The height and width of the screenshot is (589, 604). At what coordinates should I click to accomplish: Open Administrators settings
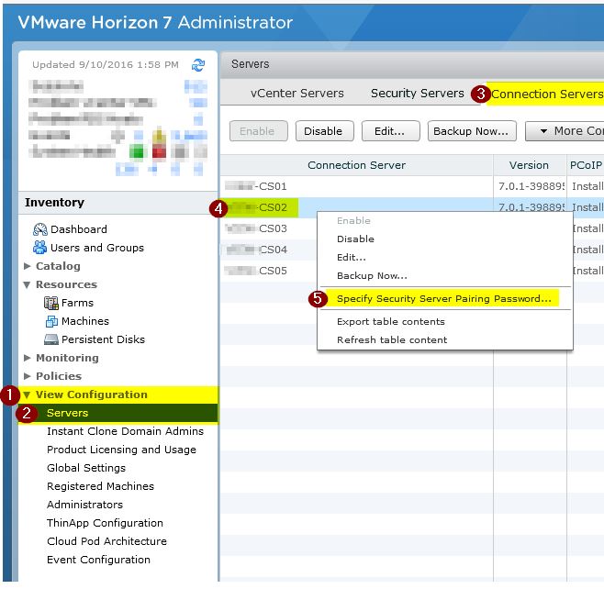tap(84, 505)
